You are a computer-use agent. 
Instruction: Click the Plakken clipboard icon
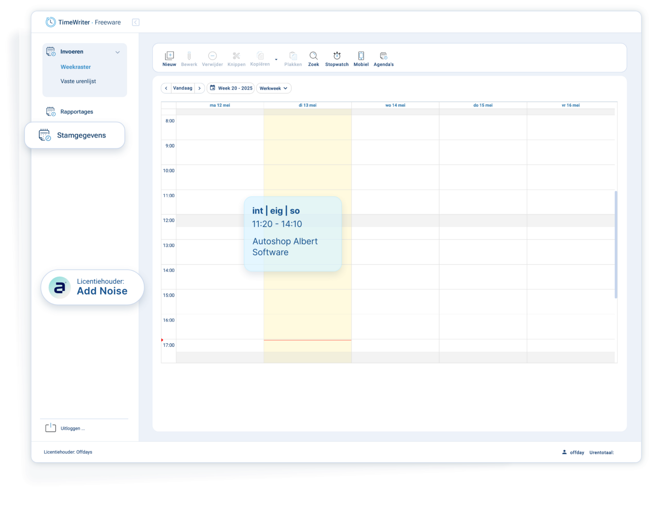point(293,56)
